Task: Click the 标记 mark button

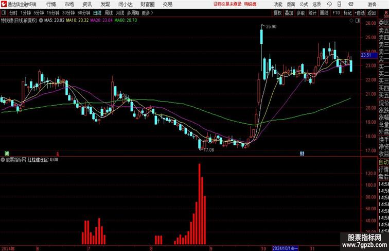Action: [347, 13]
